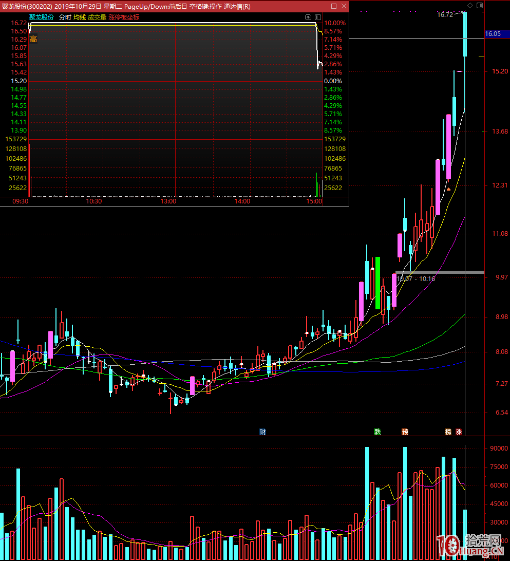Click the 聚龙股份 stock name label
The width and height of the screenshot is (510, 561).
(42, 17)
